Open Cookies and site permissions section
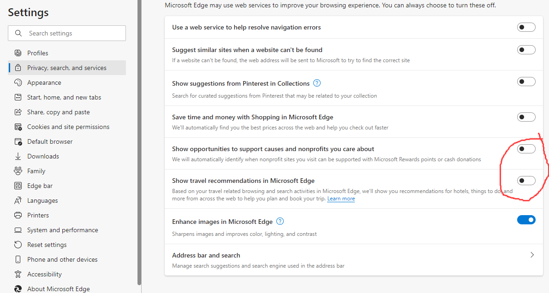Viewport: 549px width, 293px height. coord(68,127)
